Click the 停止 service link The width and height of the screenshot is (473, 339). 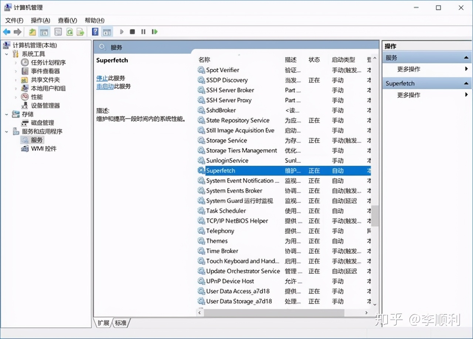tap(102, 78)
